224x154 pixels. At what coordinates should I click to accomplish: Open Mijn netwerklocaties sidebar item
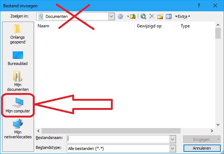tap(18, 128)
